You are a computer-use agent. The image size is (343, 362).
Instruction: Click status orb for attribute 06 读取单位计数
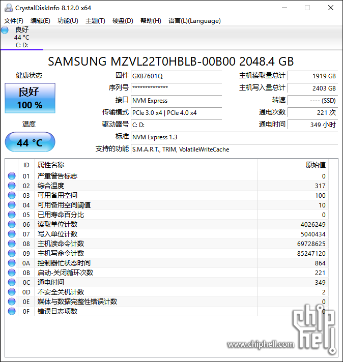(x=12, y=224)
